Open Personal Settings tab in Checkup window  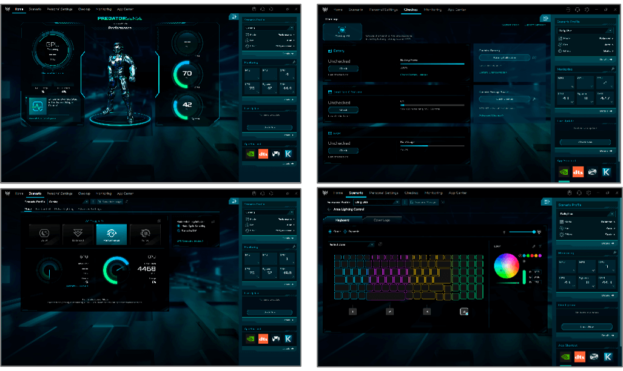[x=383, y=10]
